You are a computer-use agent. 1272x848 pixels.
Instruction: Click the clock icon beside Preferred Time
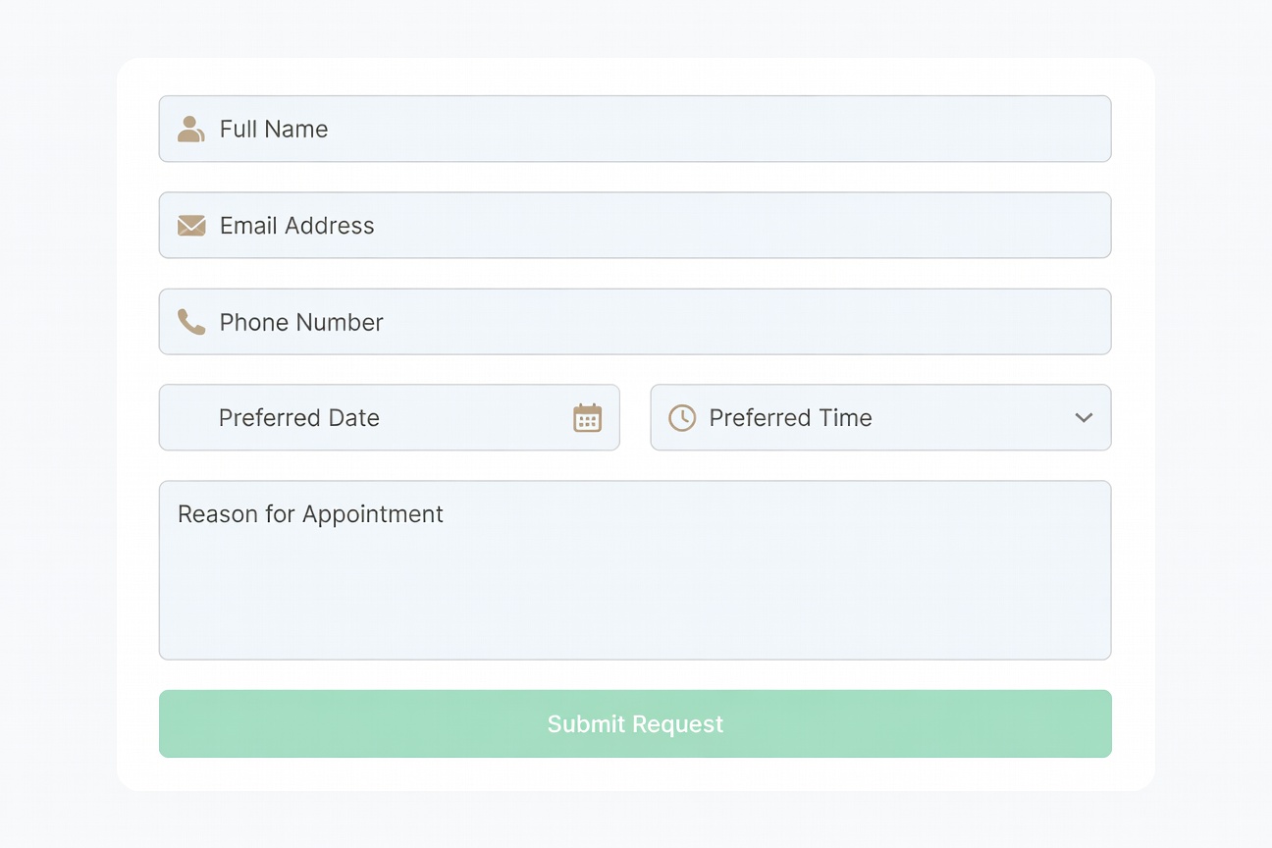(x=682, y=418)
